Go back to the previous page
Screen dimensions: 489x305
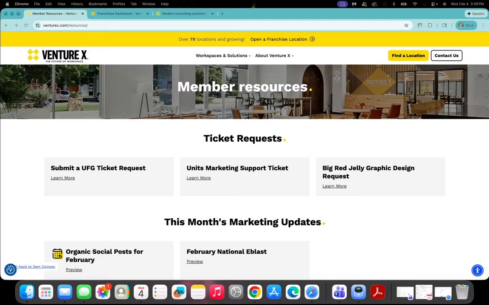[6, 25]
